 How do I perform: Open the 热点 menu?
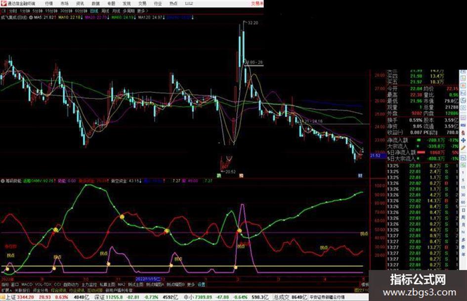click(173, 3)
